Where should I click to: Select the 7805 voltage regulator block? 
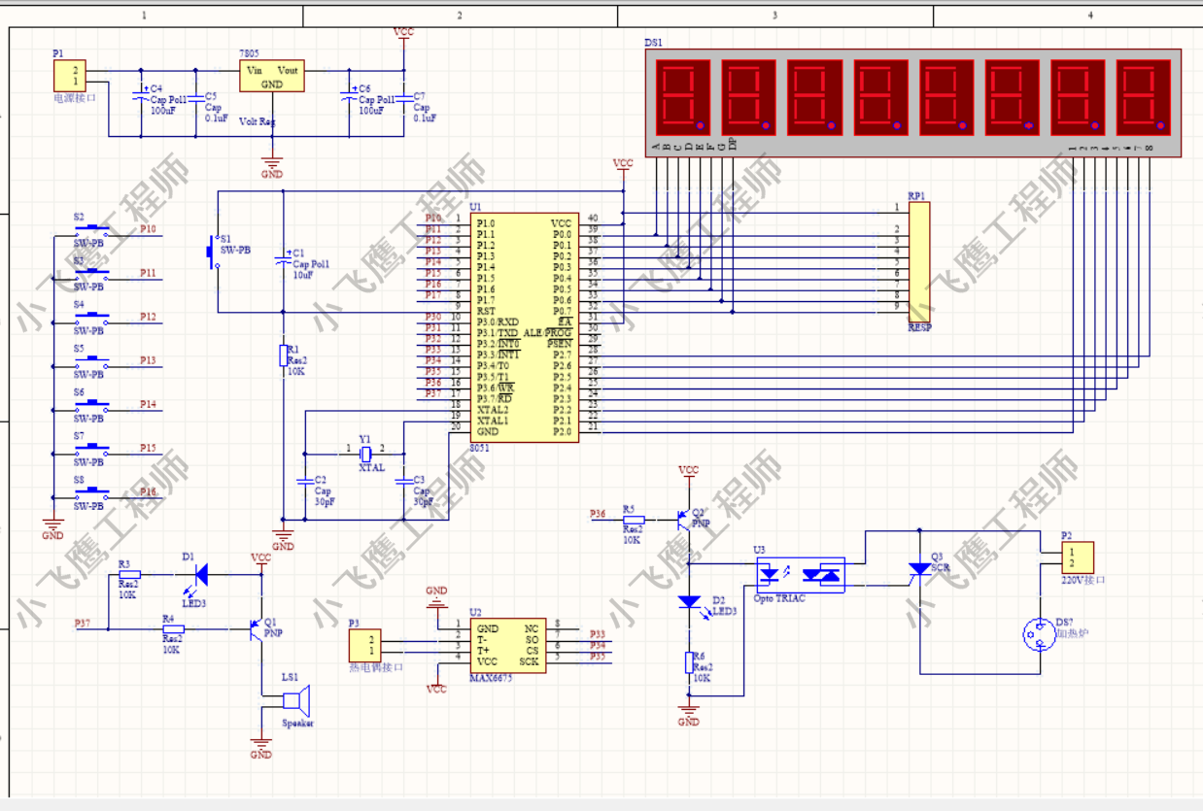tap(272, 77)
